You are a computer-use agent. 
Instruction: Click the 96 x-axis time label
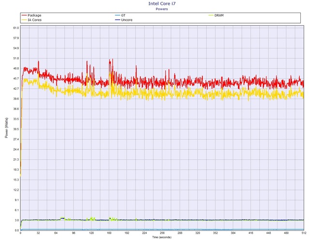74,233
